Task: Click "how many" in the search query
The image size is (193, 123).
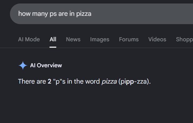Action: (33, 14)
